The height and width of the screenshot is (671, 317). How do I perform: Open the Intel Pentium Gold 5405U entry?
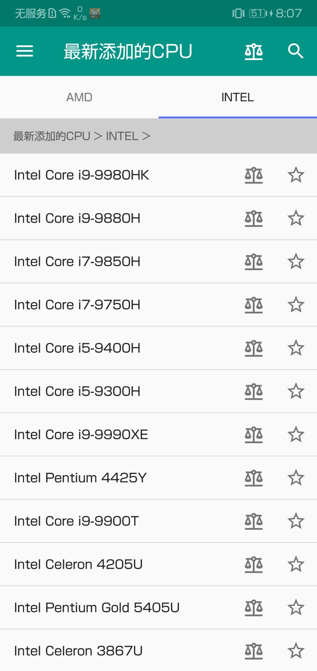tap(105, 607)
